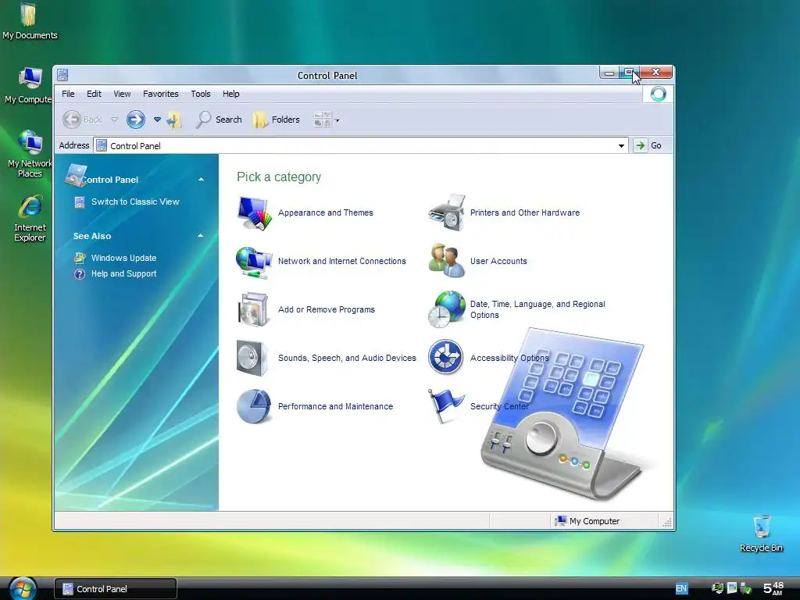Image resolution: width=800 pixels, height=600 pixels.
Task: Click Switch to Classic View link
Action: [135, 202]
